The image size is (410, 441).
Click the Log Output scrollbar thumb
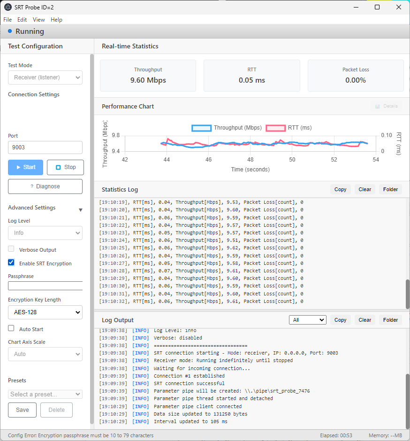(x=408, y=402)
